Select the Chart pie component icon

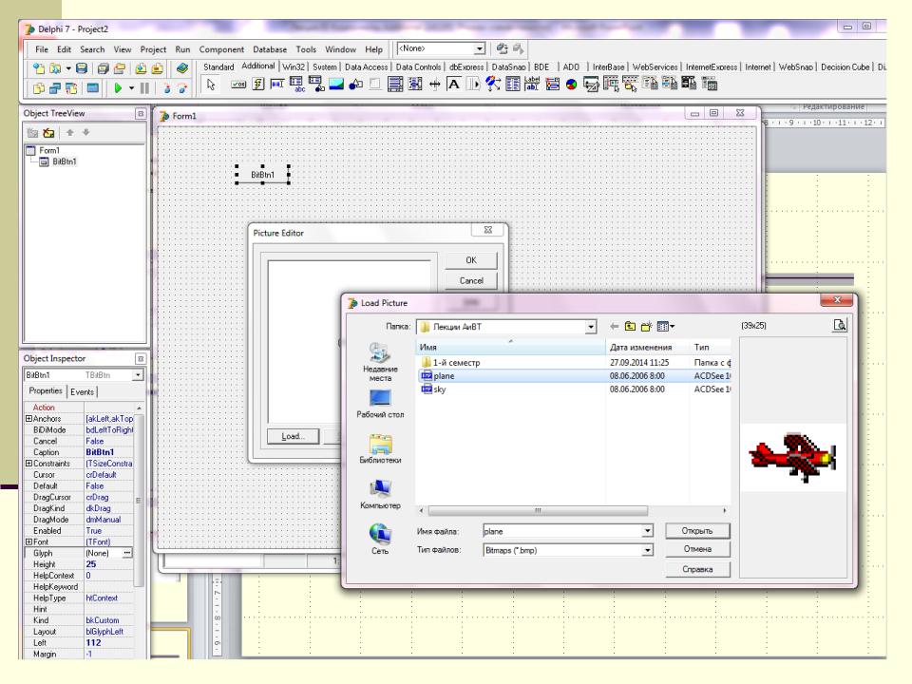click(x=571, y=85)
